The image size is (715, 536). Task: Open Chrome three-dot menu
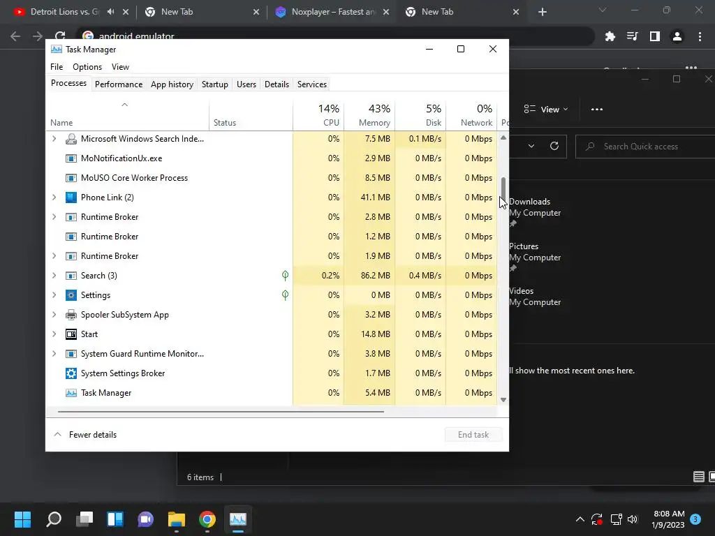click(x=700, y=36)
